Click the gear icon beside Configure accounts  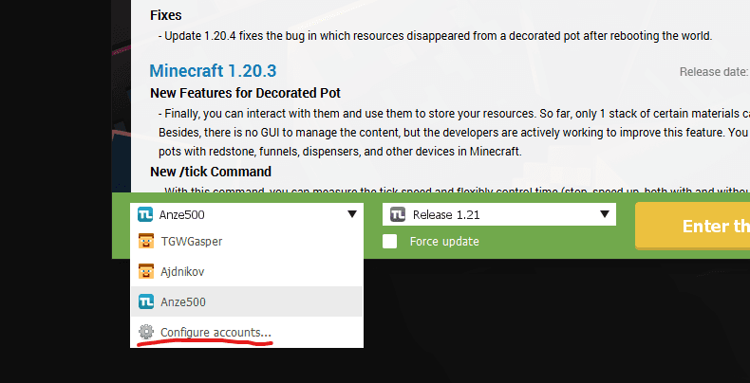coord(146,332)
